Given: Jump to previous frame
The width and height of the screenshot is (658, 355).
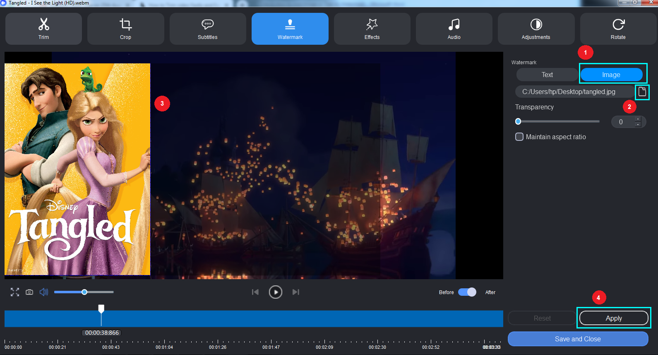Looking at the screenshot, I should 255,292.
